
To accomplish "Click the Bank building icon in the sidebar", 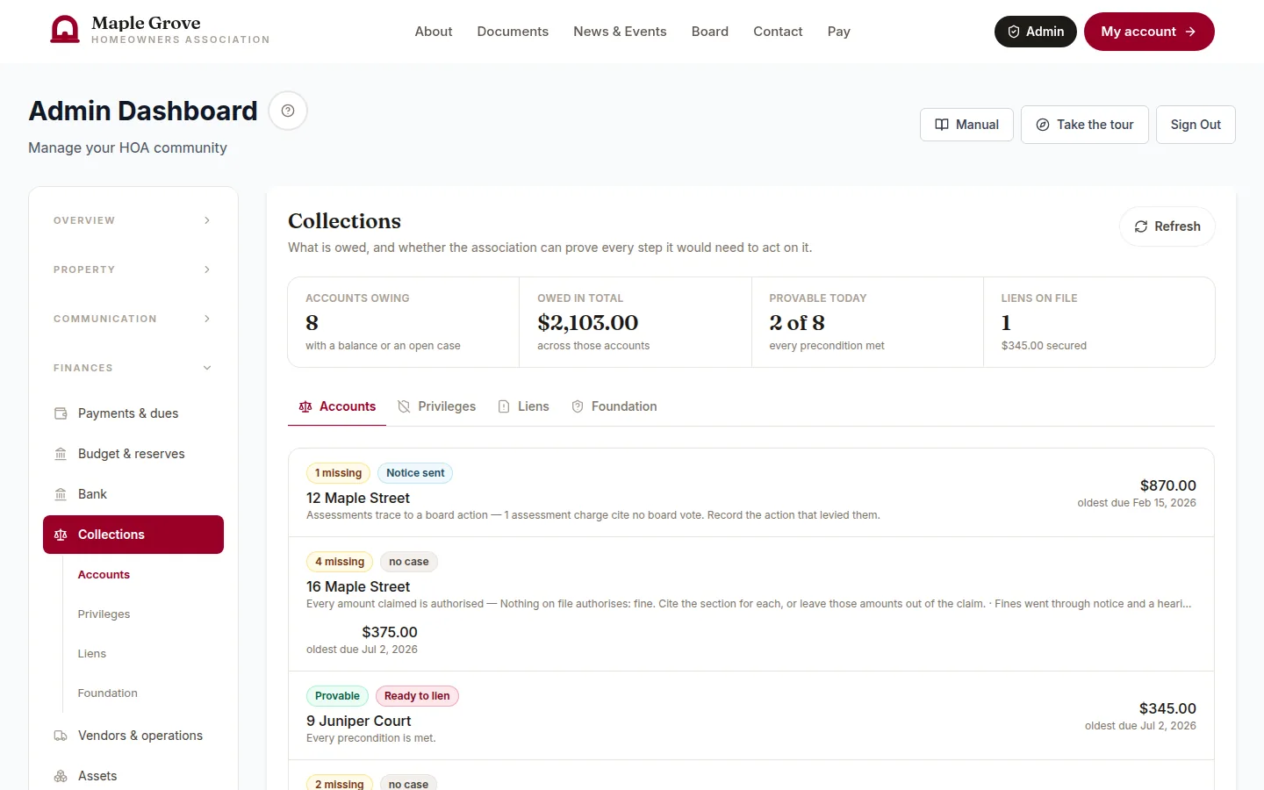I will click(x=61, y=494).
